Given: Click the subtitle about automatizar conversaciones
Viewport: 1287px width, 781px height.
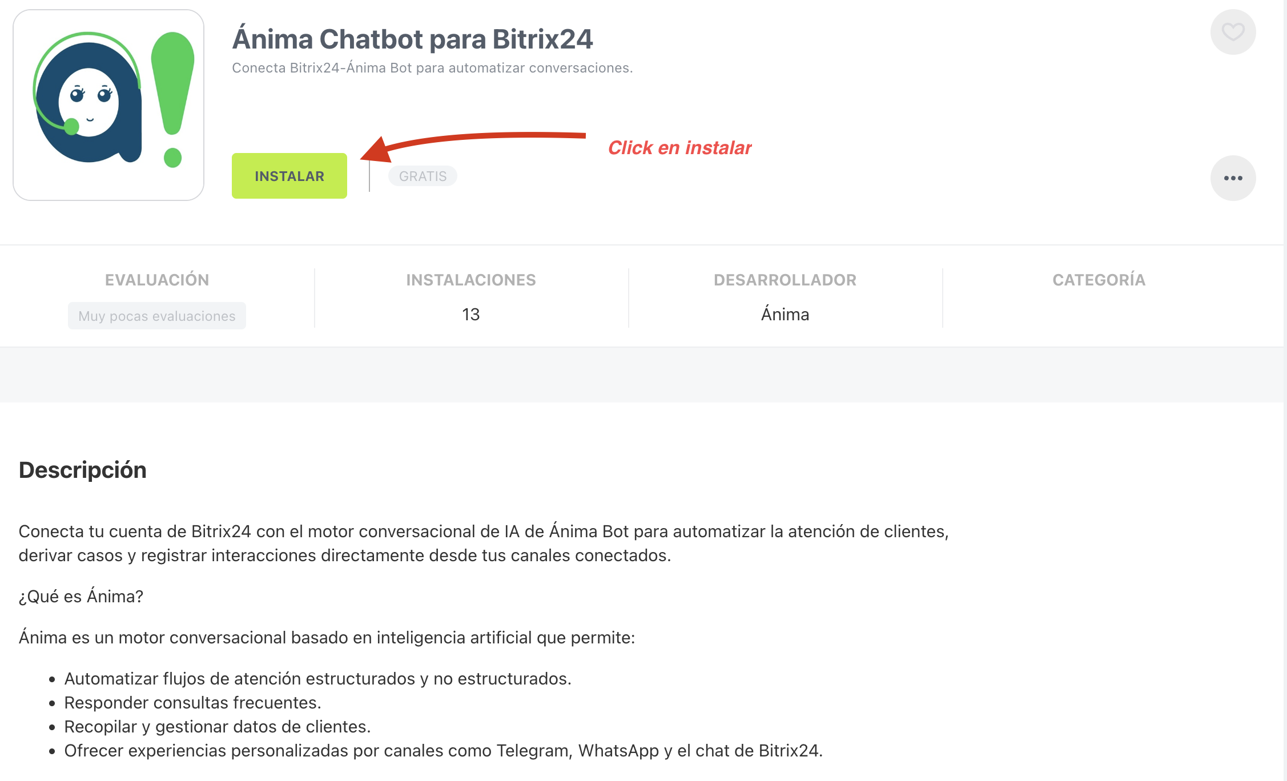Looking at the screenshot, I should (432, 68).
